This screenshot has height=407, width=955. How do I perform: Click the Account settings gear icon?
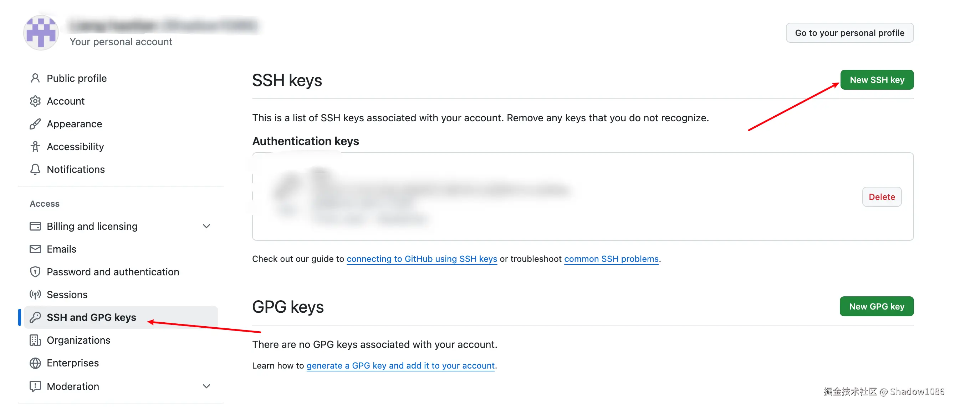[x=35, y=101]
